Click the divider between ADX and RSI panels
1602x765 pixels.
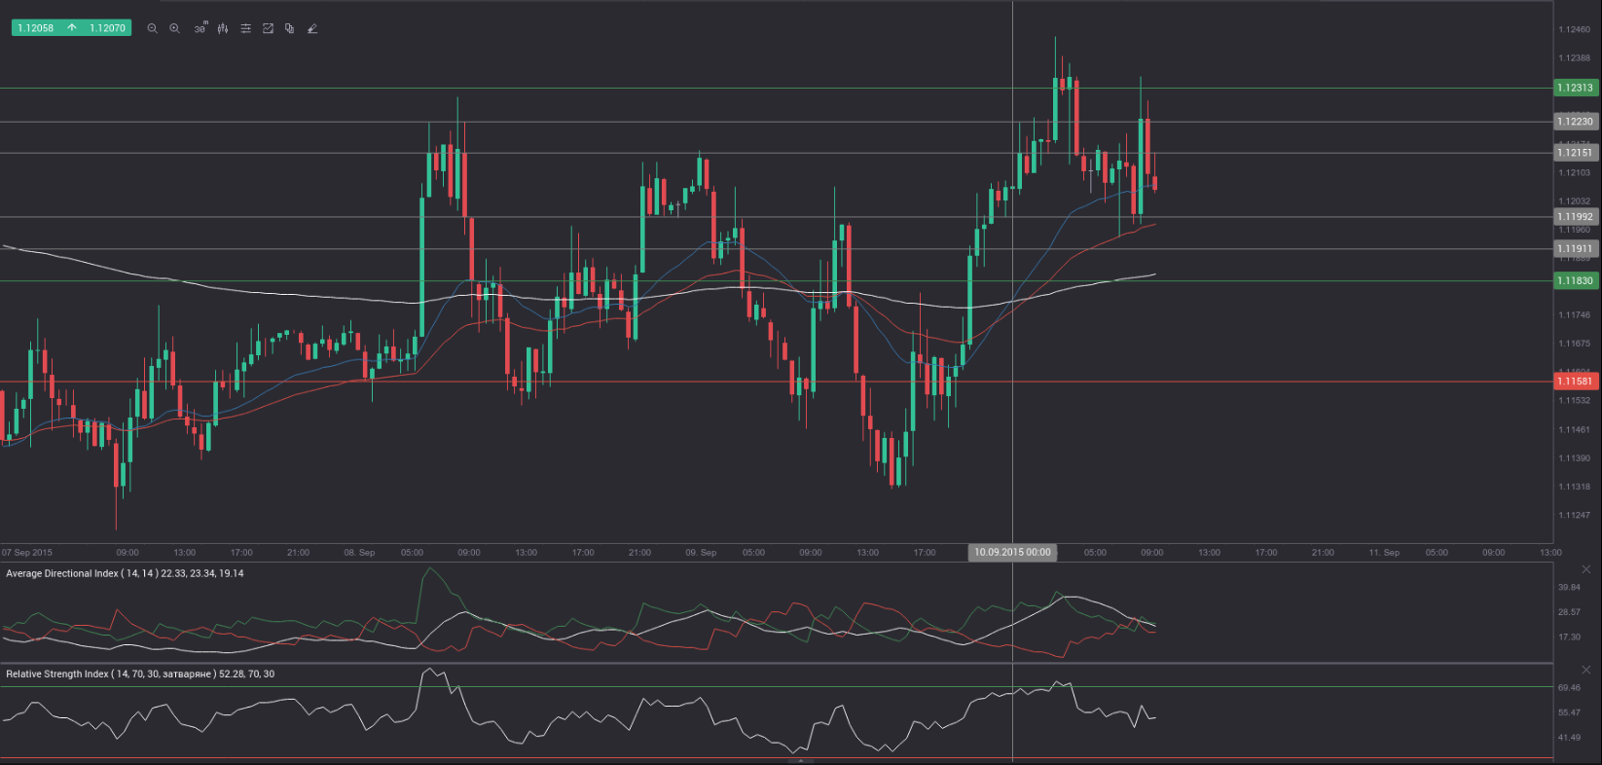(x=779, y=664)
